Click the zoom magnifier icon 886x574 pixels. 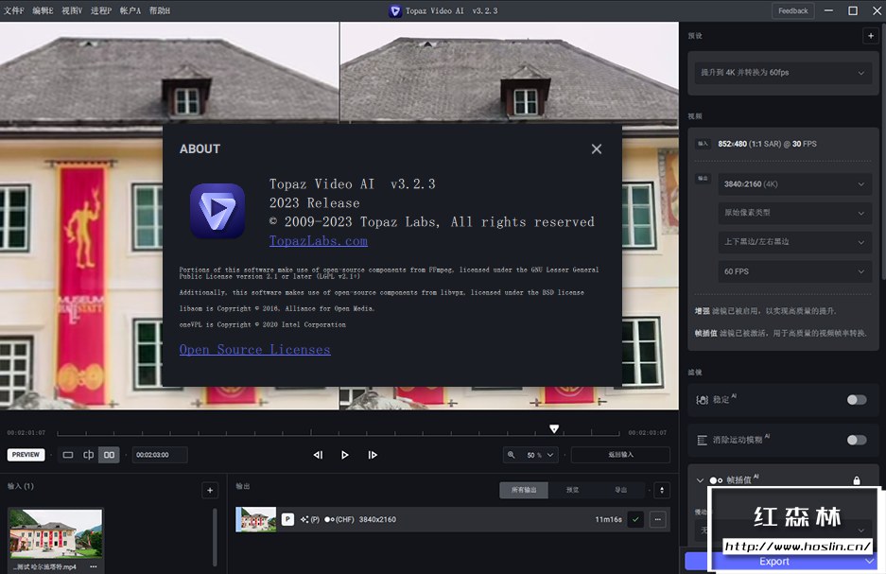pos(511,455)
